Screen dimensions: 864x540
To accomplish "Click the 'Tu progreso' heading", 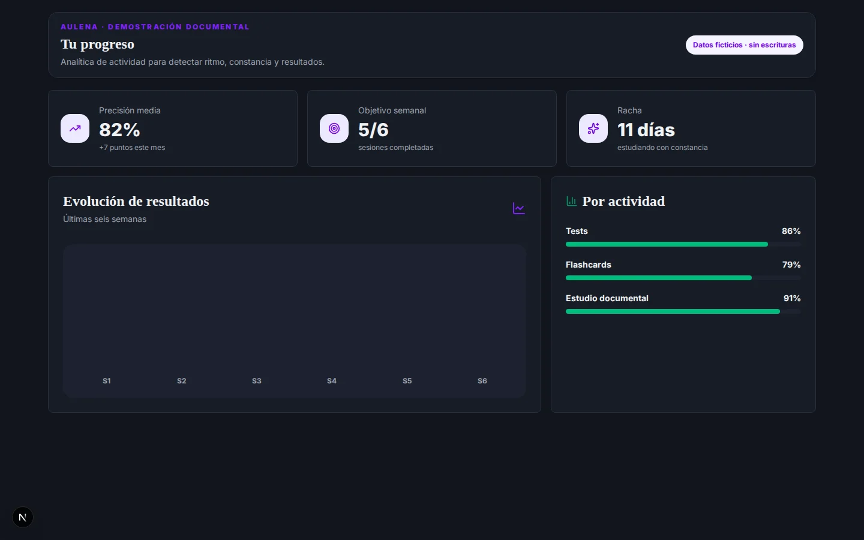I will pyautogui.click(x=97, y=44).
